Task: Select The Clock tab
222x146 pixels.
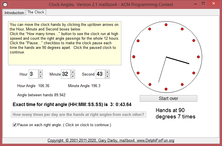Action: pyautogui.click(x=35, y=12)
